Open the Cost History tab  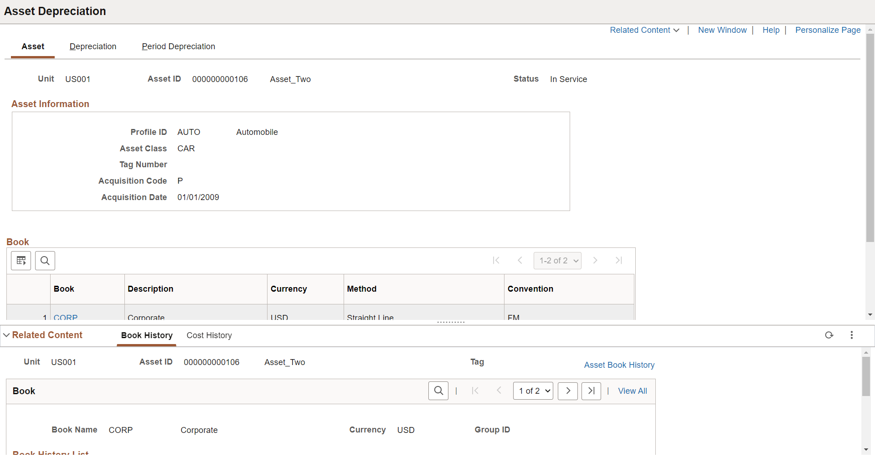coord(209,335)
